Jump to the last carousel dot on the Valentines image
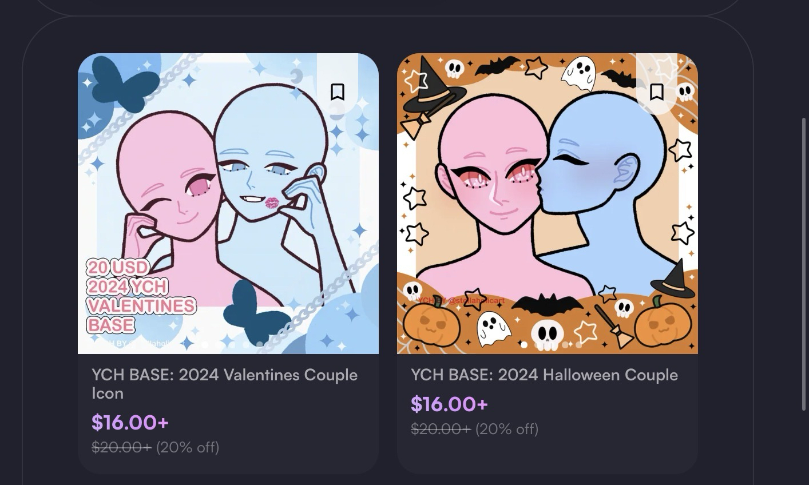 point(259,345)
